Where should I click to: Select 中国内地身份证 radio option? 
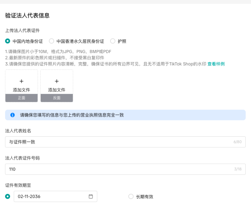click(x=8, y=41)
